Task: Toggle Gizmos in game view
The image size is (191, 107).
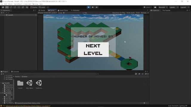Action: [x=144, y=13]
